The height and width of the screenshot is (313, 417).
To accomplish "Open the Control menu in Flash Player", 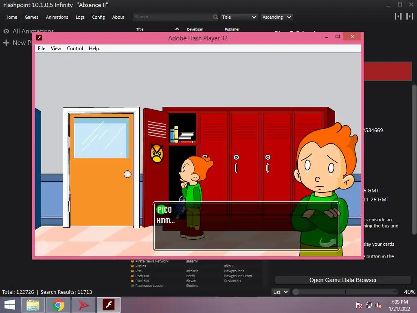I will pos(75,48).
